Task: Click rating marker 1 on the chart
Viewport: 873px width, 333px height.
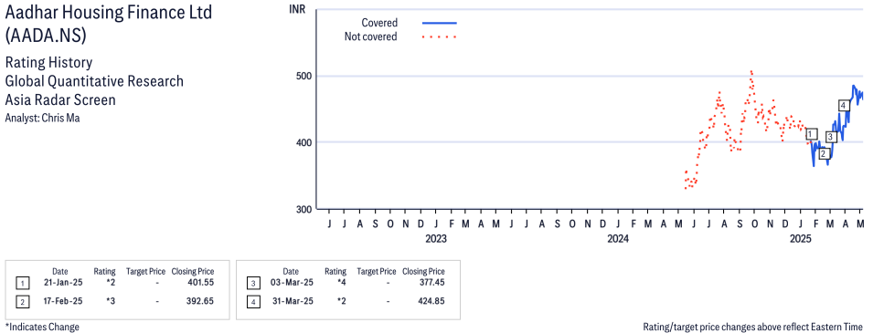Action: pyautogui.click(x=811, y=134)
